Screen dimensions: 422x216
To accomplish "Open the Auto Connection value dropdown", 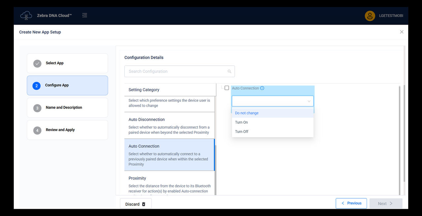I will (x=272, y=101).
